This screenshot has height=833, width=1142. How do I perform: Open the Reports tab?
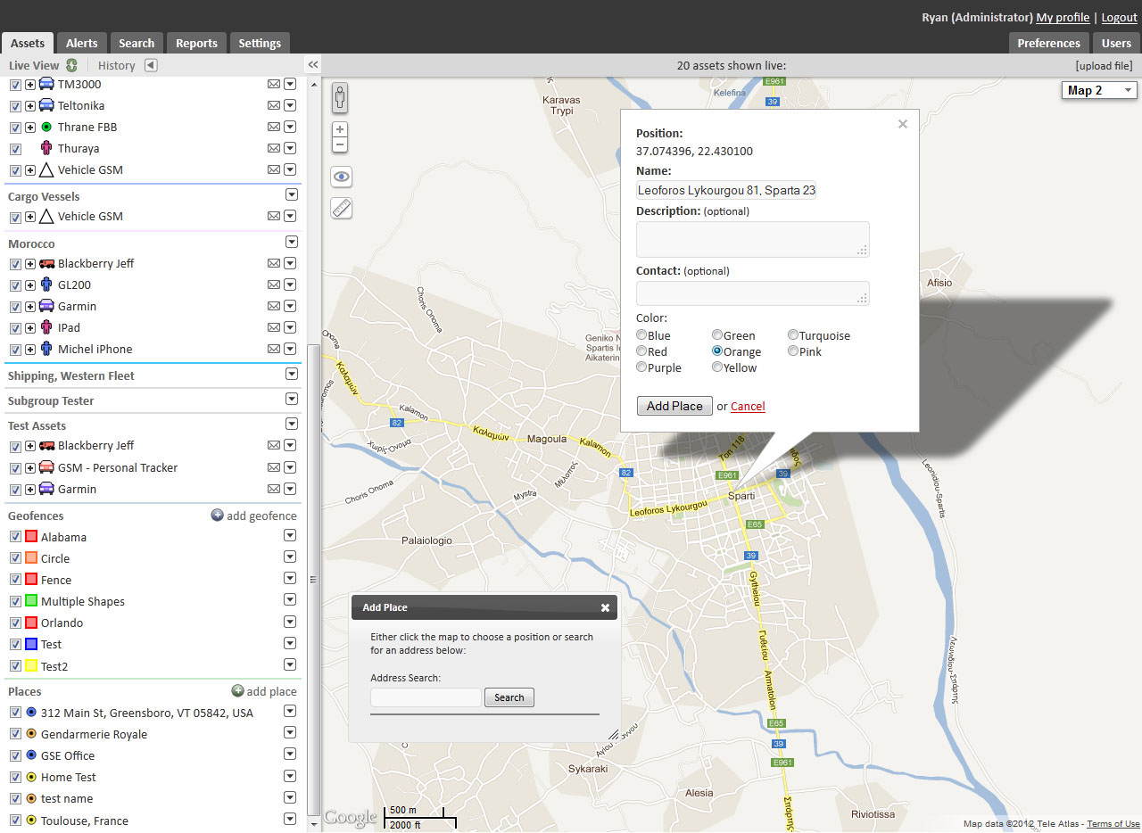point(196,43)
